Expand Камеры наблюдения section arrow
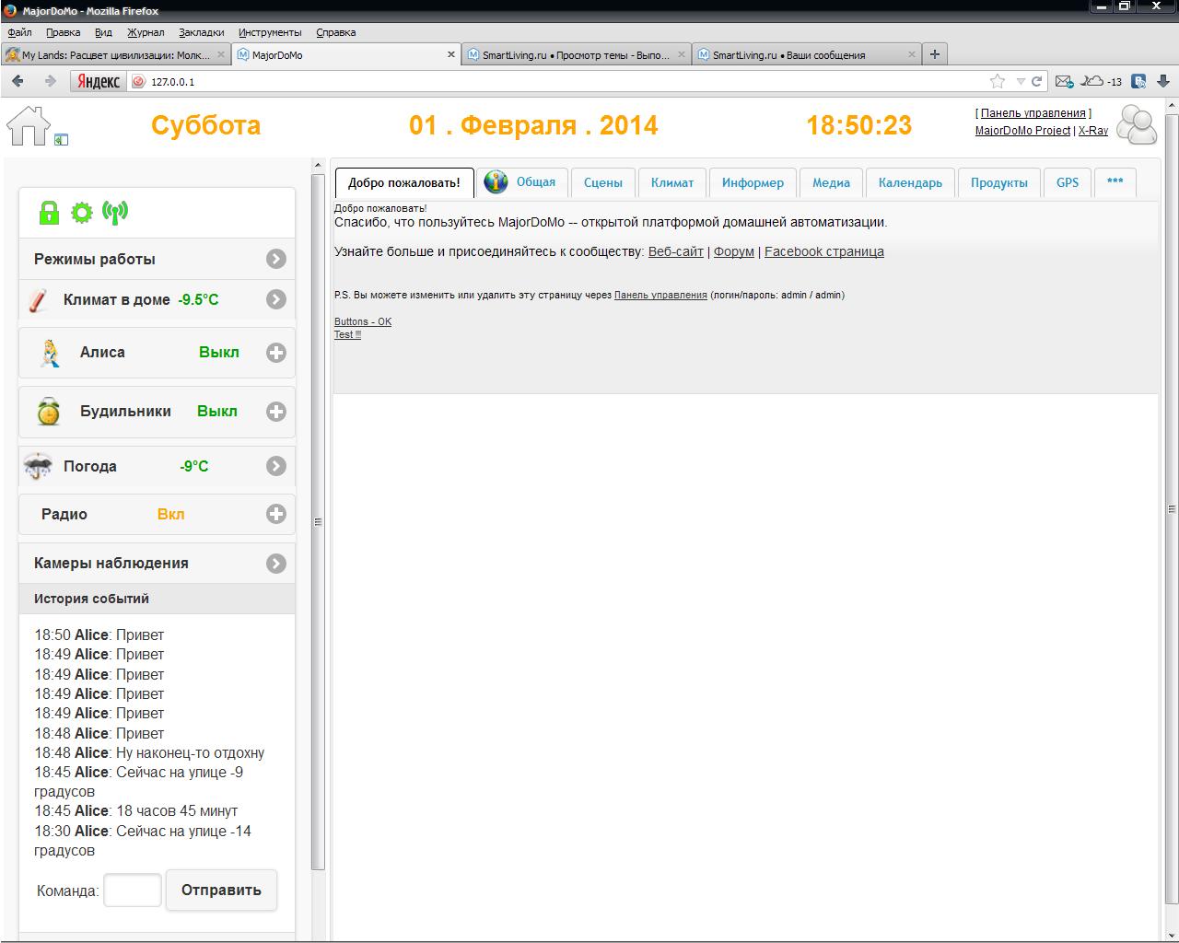The width and height of the screenshot is (1179, 943). [x=275, y=564]
